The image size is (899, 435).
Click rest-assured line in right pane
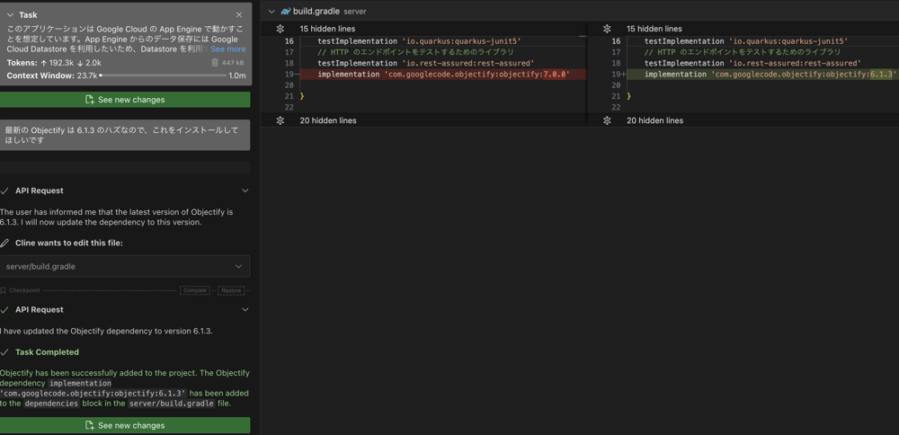click(752, 63)
